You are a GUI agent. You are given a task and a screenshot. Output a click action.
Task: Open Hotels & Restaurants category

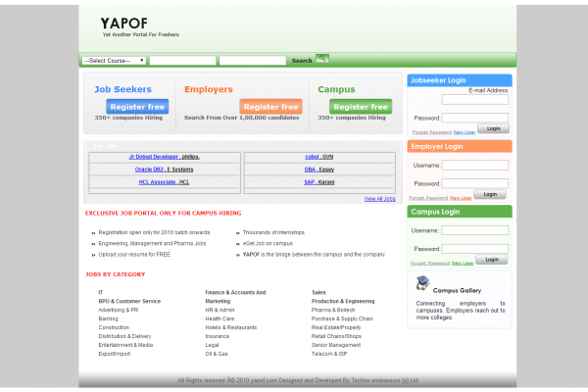click(x=231, y=327)
